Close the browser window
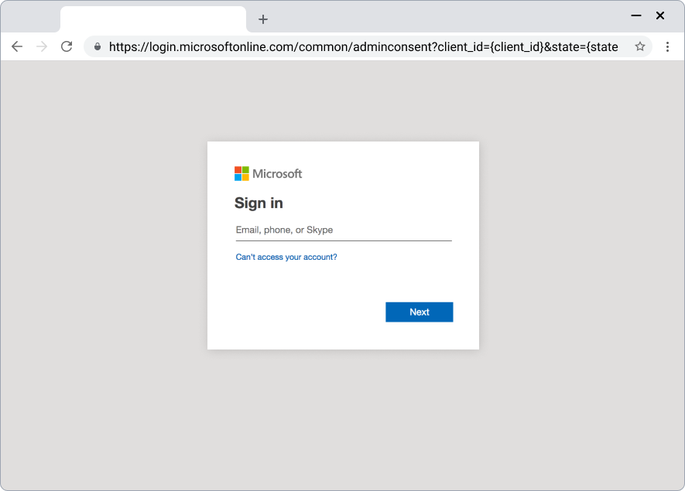 click(x=660, y=15)
